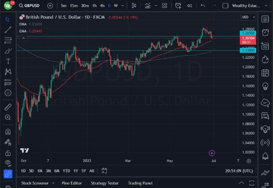Select the ruler measure tool

click(8, 107)
